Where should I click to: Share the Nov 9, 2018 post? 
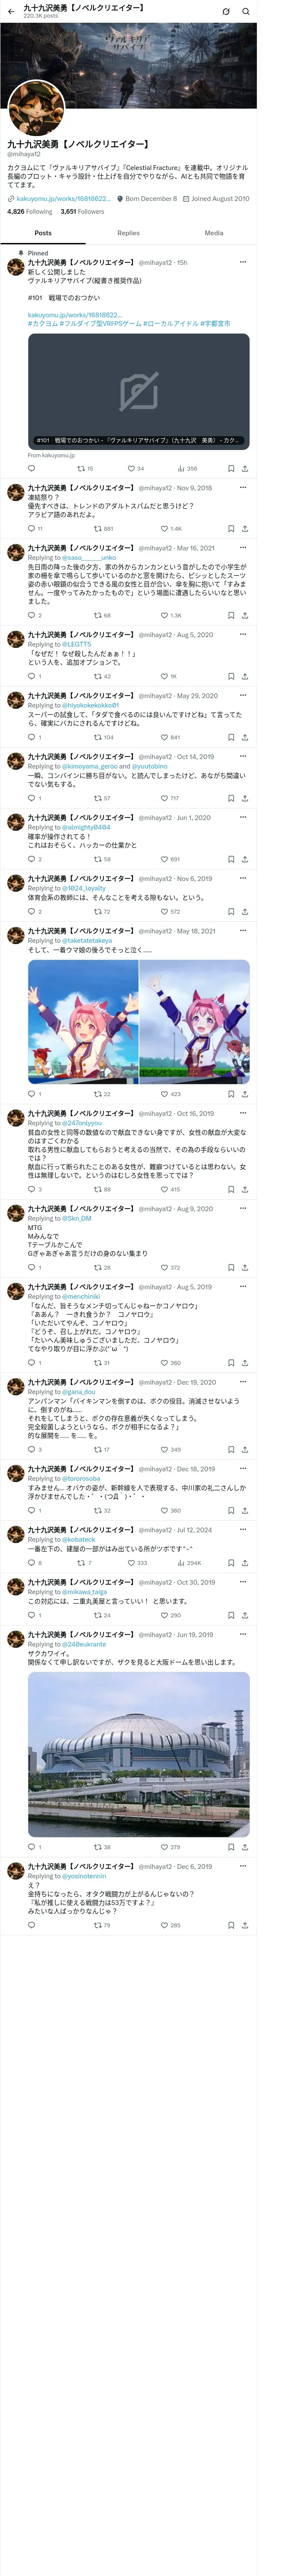(x=245, y=529)
